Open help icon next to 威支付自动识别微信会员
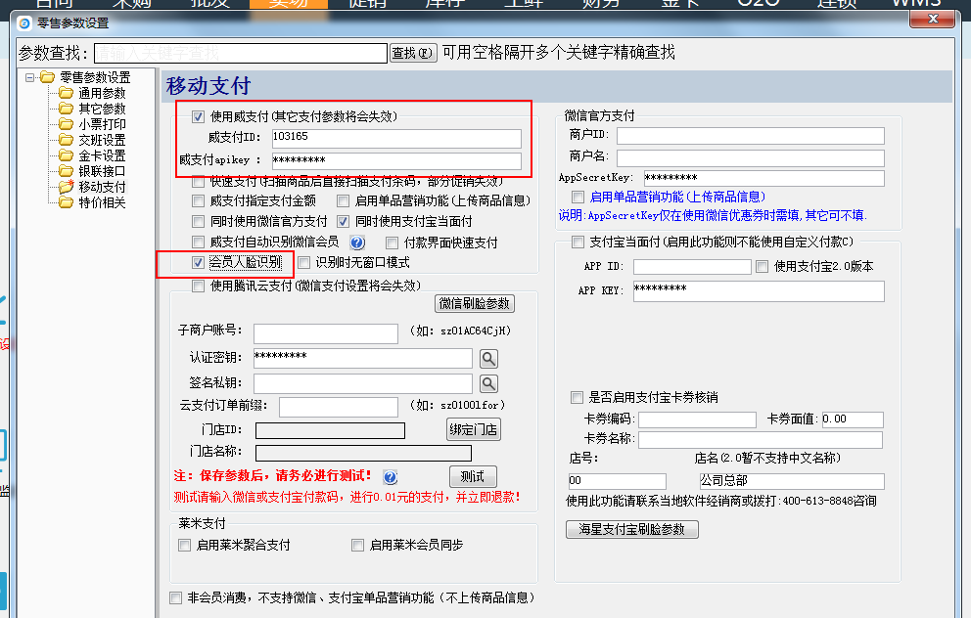Viewport: 971px width, 618px height. [357, 243]
